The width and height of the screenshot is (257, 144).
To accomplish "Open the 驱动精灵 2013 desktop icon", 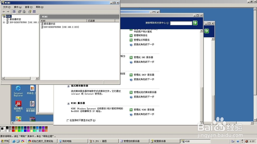I will click(18, 106).
